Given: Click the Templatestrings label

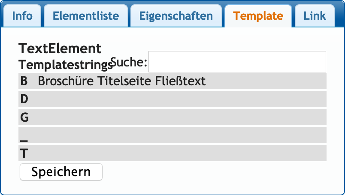Looking at the screenshot, I should (x=64, y=65).
